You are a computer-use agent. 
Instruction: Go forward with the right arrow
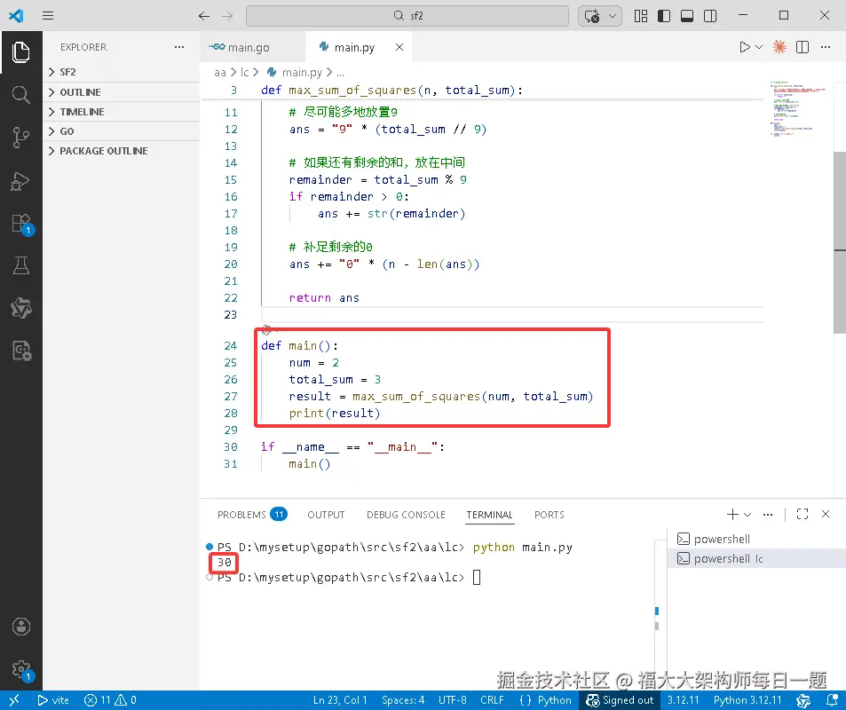(x=227, y=16)
